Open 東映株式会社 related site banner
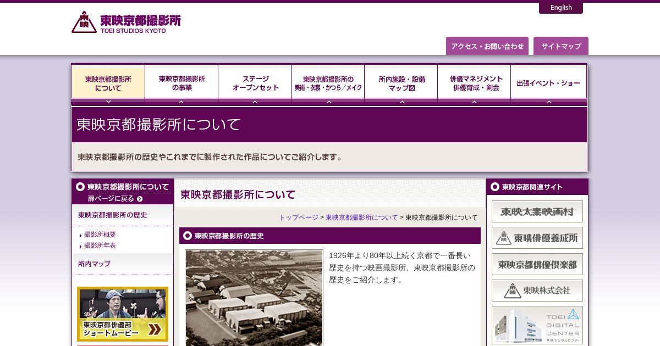 [537, 291]
